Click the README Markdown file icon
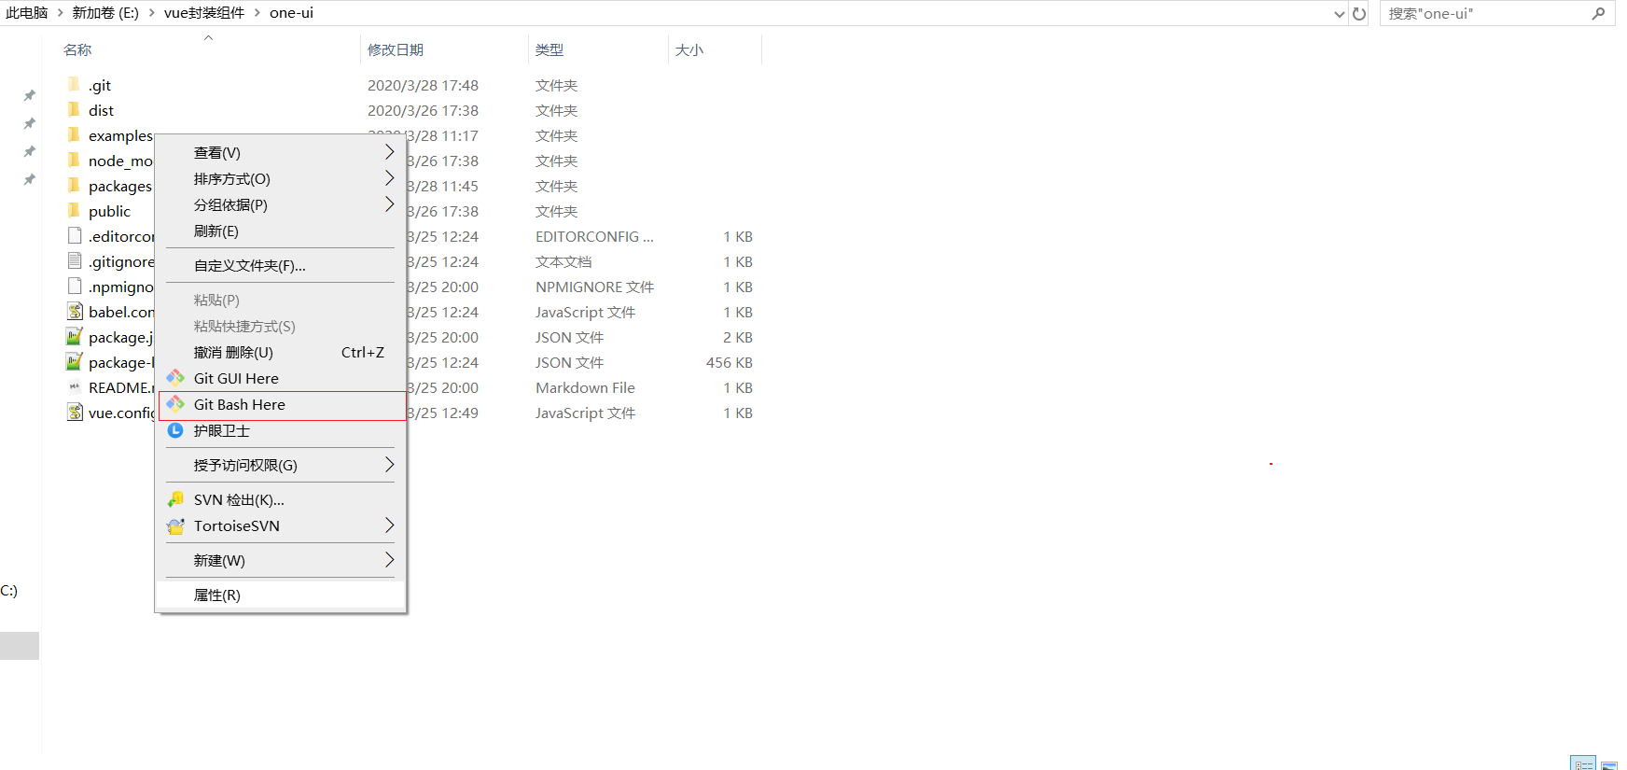The height and width of the screenshot is (770, 1627). click(75, 386)
